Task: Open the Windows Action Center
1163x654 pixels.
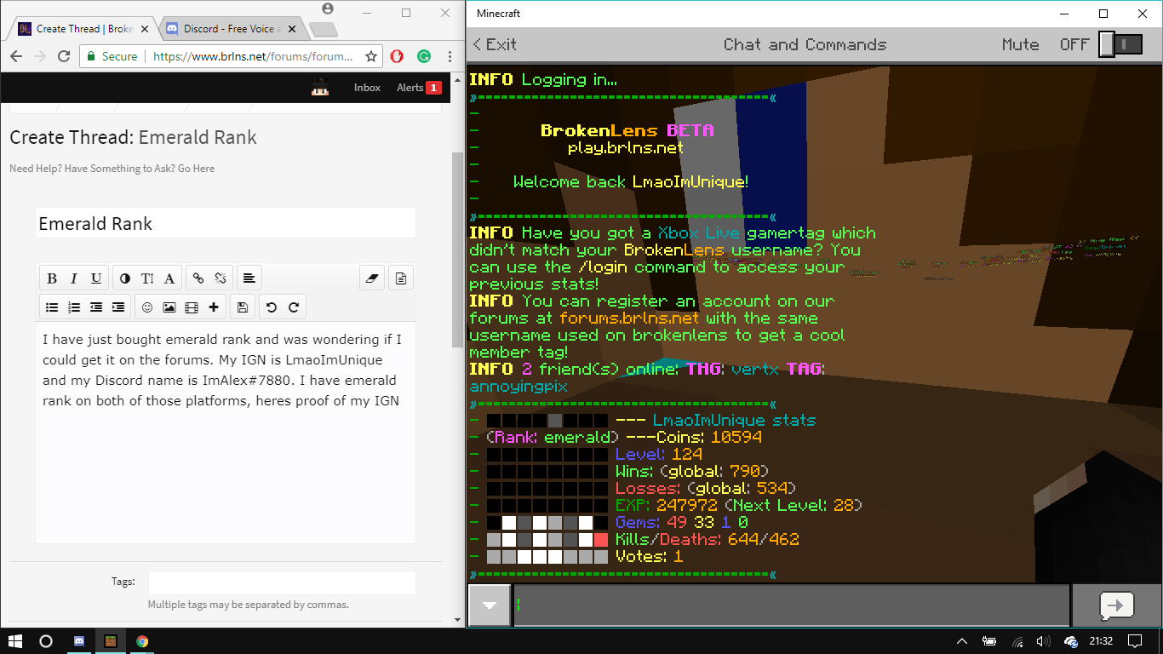Action: point(1135,641)
